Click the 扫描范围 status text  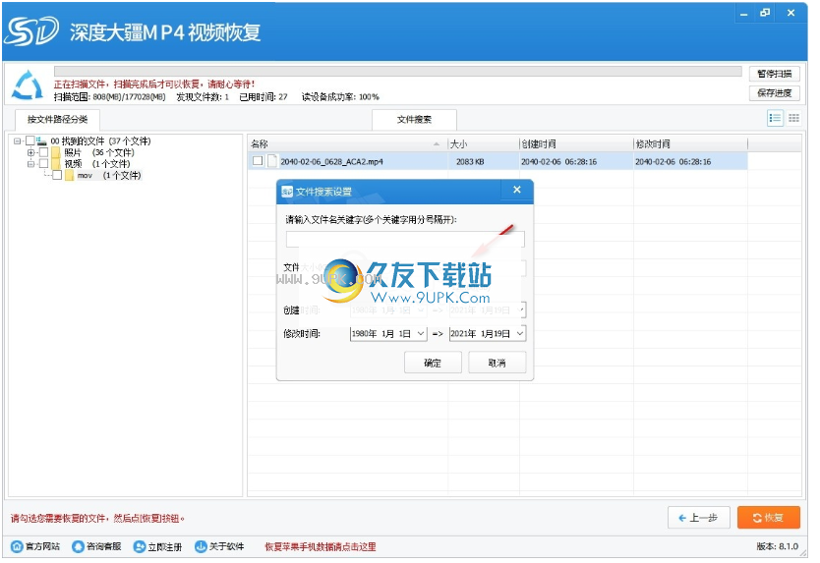(109, 97)
